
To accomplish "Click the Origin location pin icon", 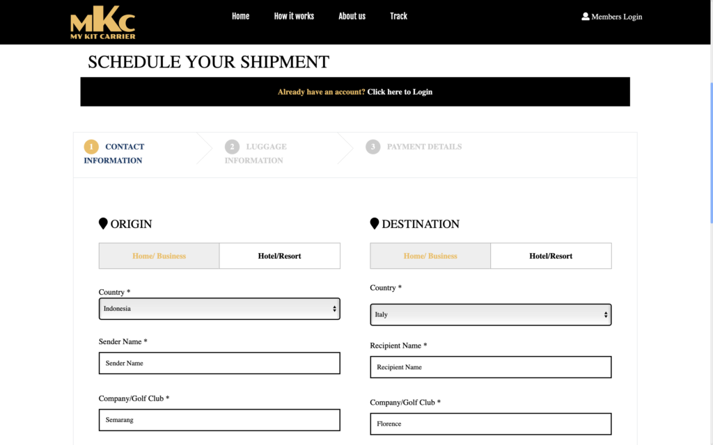I will (x=103, y=223).
